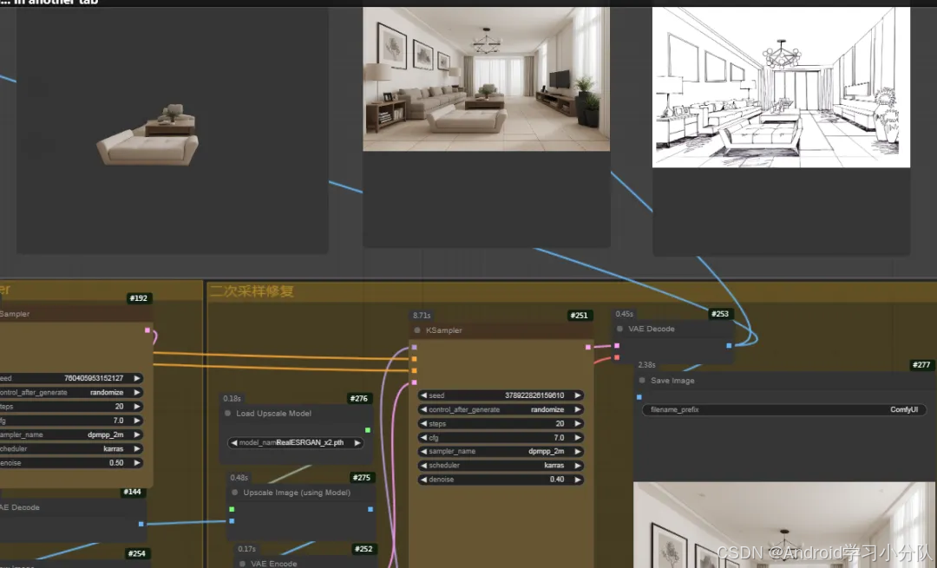Click green upscale_model input port on Upscale Image
Screen dimensions: 937x568
point(232,510)
